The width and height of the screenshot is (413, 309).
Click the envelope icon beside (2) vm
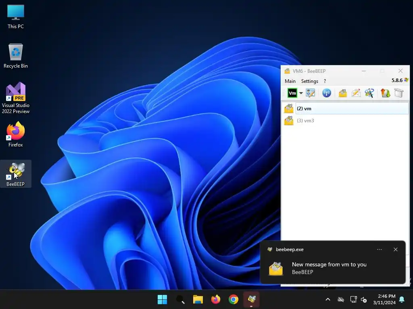coord(289,109)
